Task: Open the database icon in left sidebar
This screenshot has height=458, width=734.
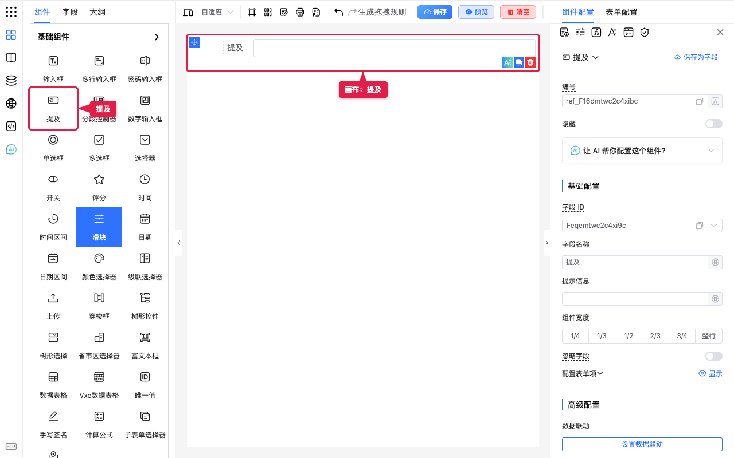Action: point(11,81)
